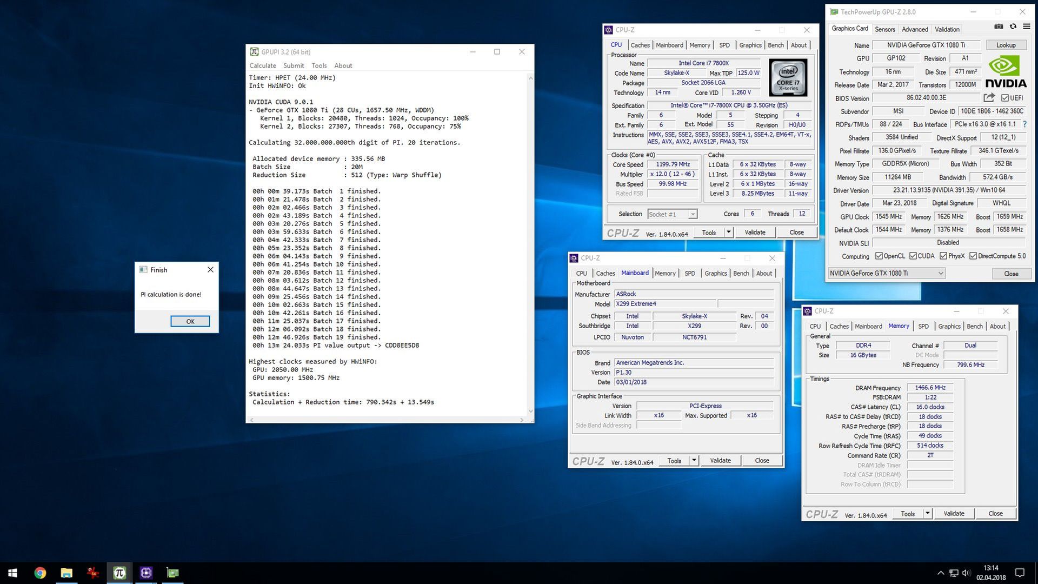Click the GPU-Z title bar icon
The height and width of the screenshot is (584, 1038).
(x=834, y=11)
